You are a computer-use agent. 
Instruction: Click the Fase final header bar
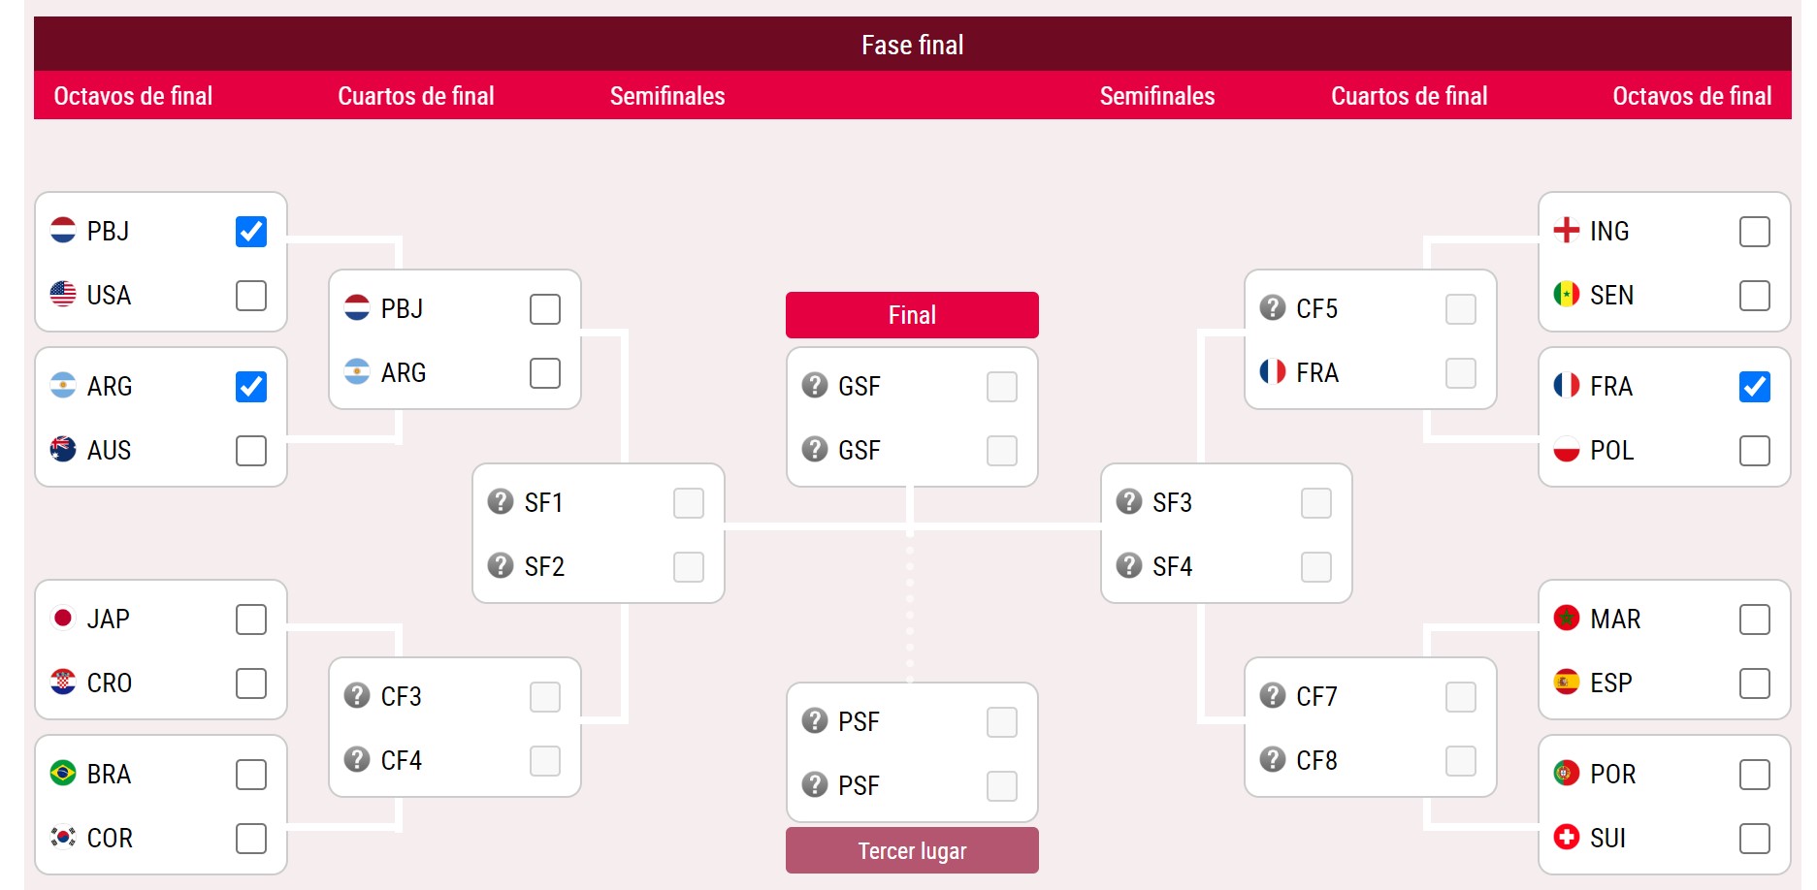(x=912, y=45)
